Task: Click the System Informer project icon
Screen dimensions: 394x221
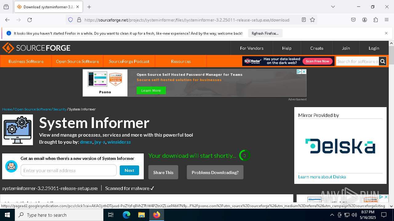Action: (x=18, y=130)
